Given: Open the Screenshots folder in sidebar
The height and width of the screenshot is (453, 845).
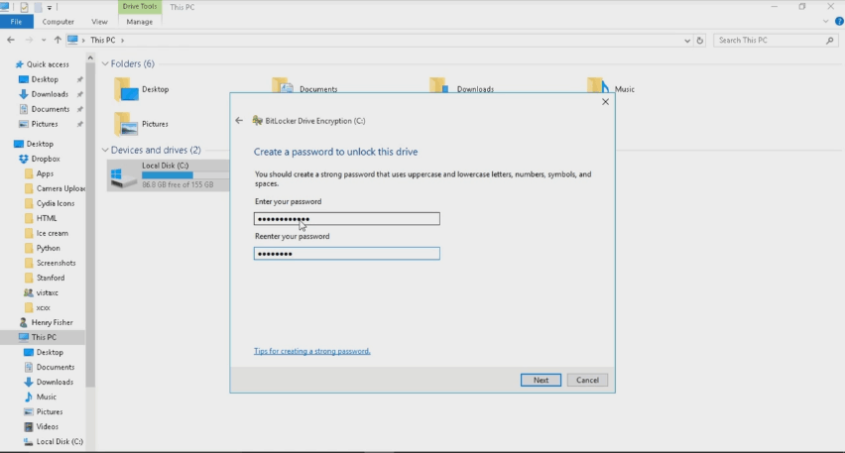Looking at the screenshot, I should point(56,263).
